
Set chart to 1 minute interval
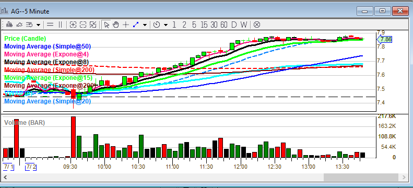(174, 25)
